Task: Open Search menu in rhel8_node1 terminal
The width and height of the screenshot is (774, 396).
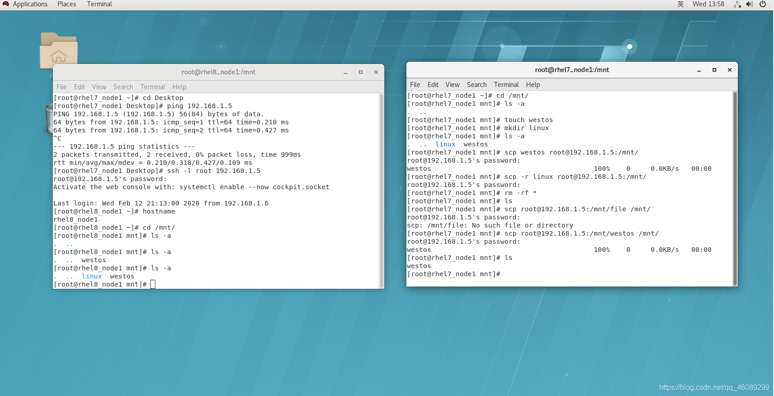Action: 123,87
